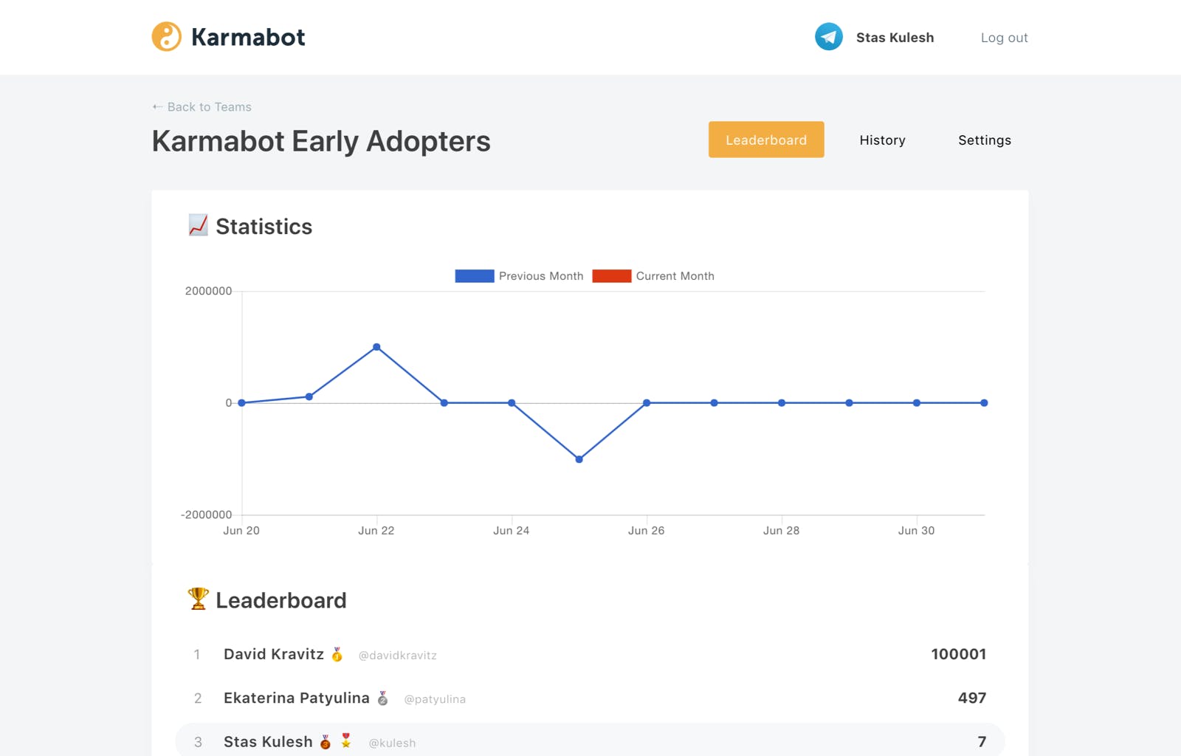Click the Previous Month legend label

click(541, 276)
